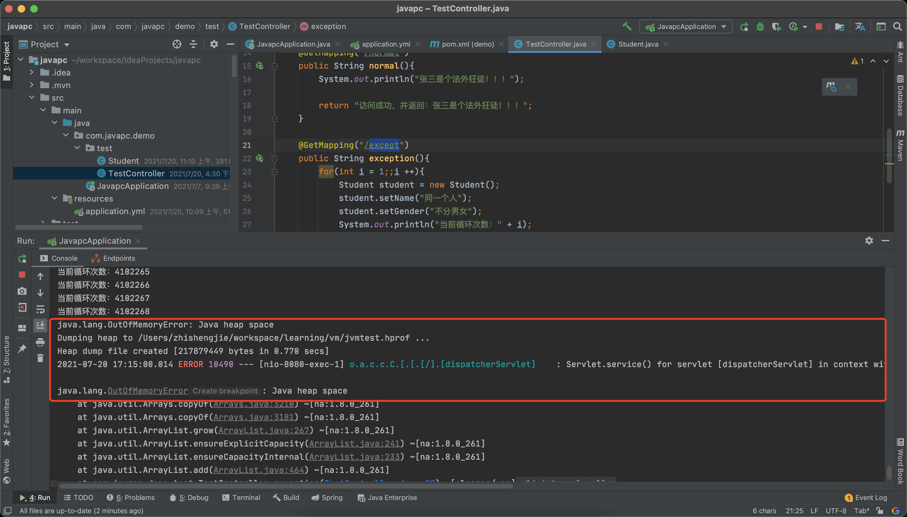Switch to Student.java editor tab

637,44
